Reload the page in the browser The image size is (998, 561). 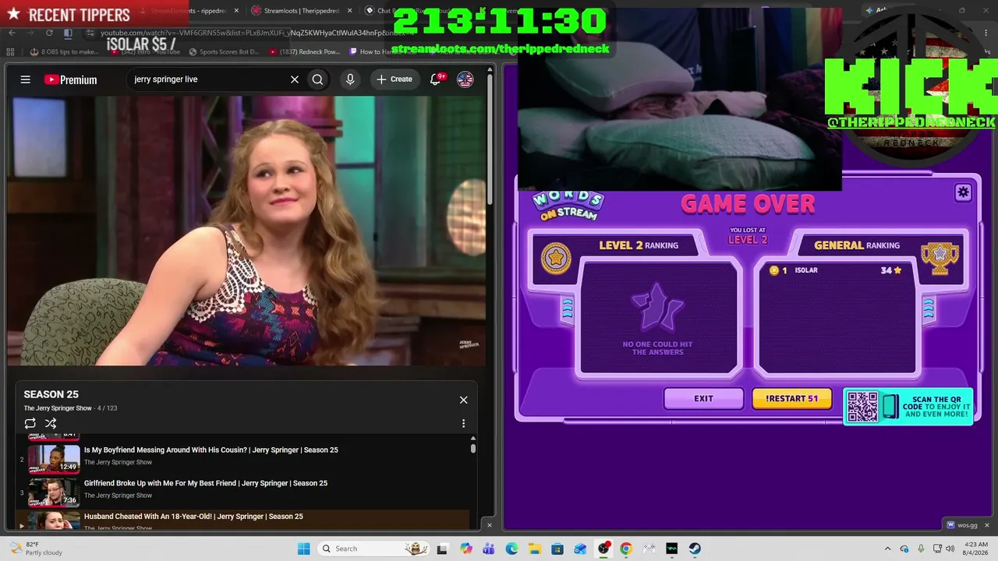point(49,34)
